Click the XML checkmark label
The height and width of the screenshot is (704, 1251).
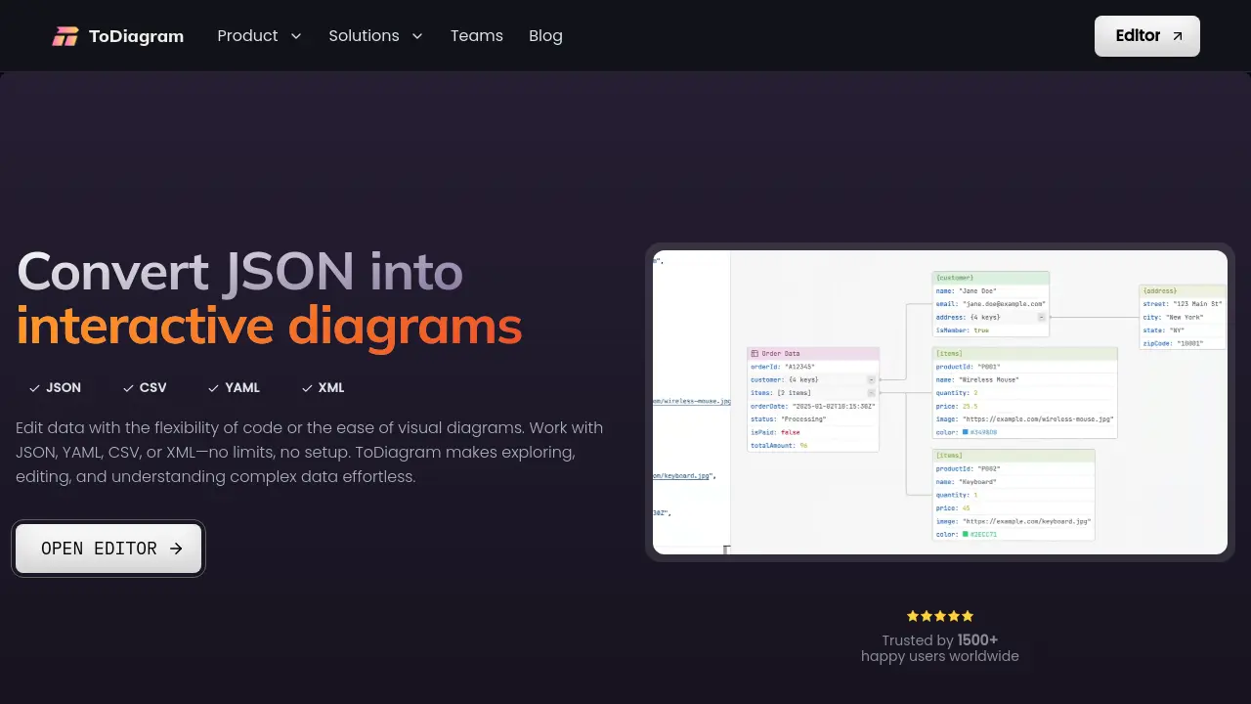pyautogui.click(x=323, y=388)
